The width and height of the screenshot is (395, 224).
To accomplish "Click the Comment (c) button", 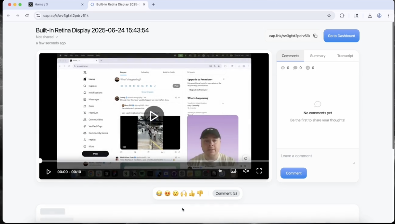I will (226, 193).
